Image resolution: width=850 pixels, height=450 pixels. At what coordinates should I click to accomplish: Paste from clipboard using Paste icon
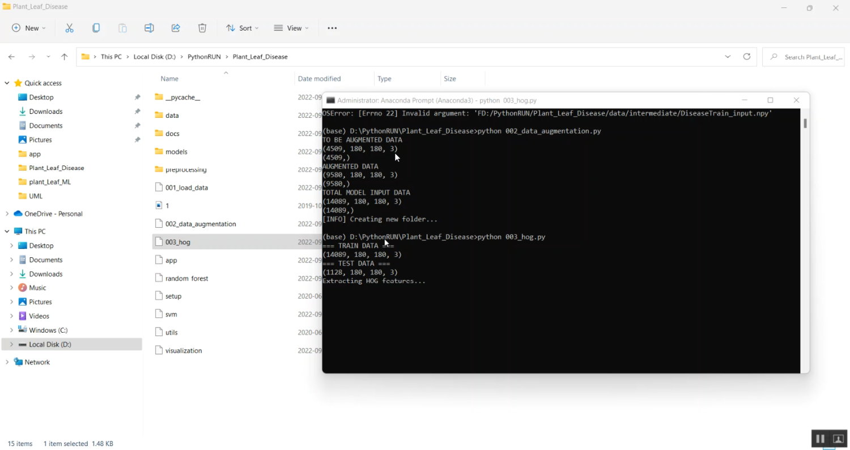pyautogui.click(x=122, y=28)
